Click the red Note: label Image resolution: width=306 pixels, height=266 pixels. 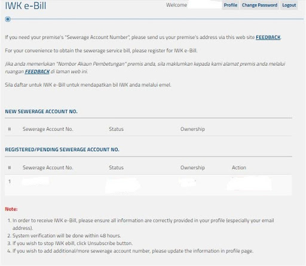pos(11,209)
